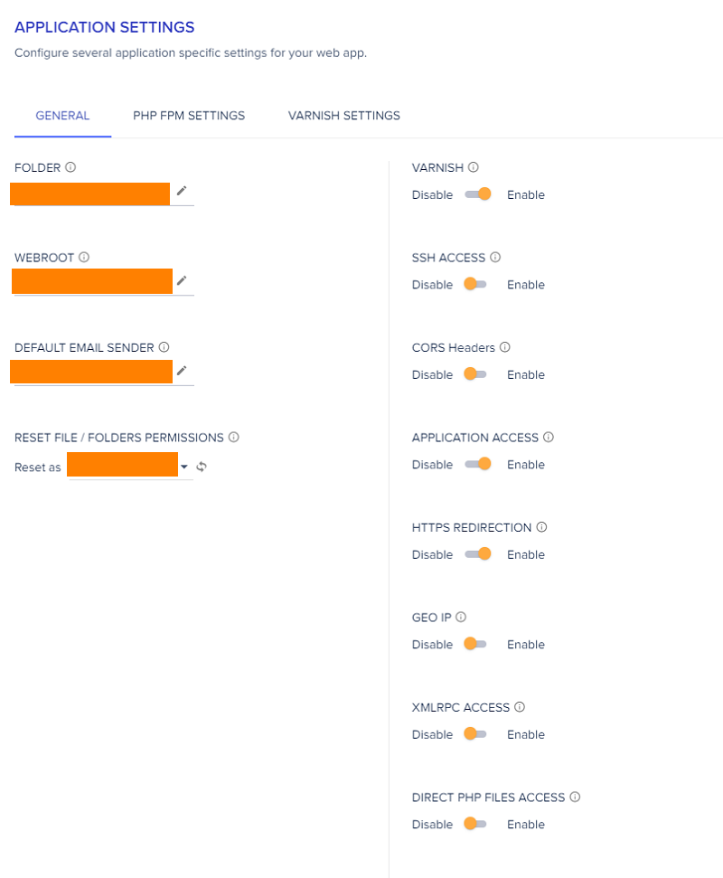Open the Varnish Settings tab

344,116
